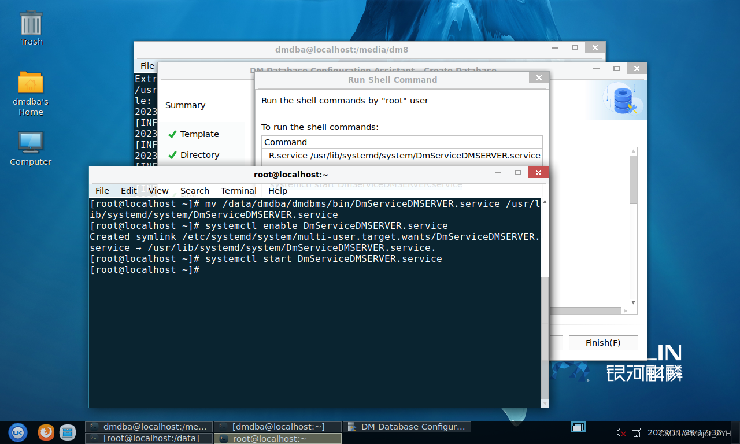This screenshot has height=444, width=740.
Task: Open the View menu in root terminal
Action: click(x=158, y=191)
